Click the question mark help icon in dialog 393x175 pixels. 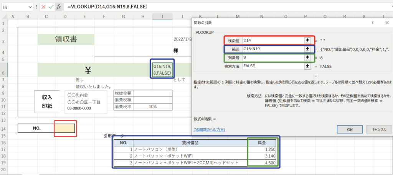point(372,23)
